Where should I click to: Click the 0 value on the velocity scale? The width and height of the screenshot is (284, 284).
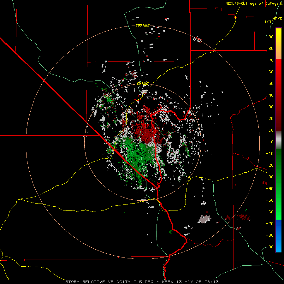point(272,142)
